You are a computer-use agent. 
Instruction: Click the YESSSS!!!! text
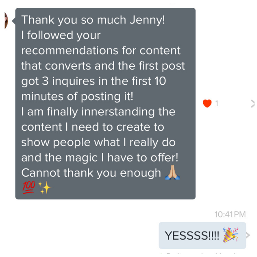coord(192,236)
